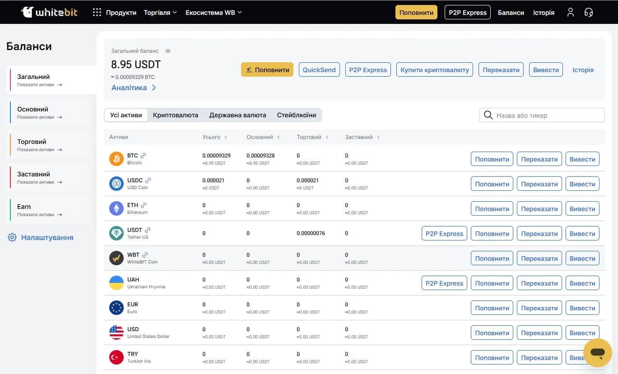Click the link icon next to USDT

[148, 230]
